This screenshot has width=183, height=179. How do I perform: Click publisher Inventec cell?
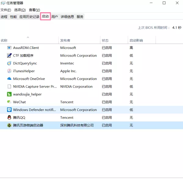67,63
